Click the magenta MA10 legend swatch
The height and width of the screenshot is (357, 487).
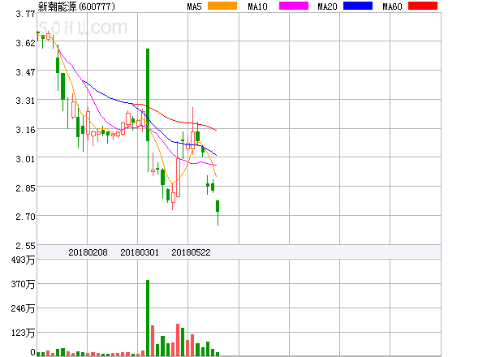click(294, 6)
